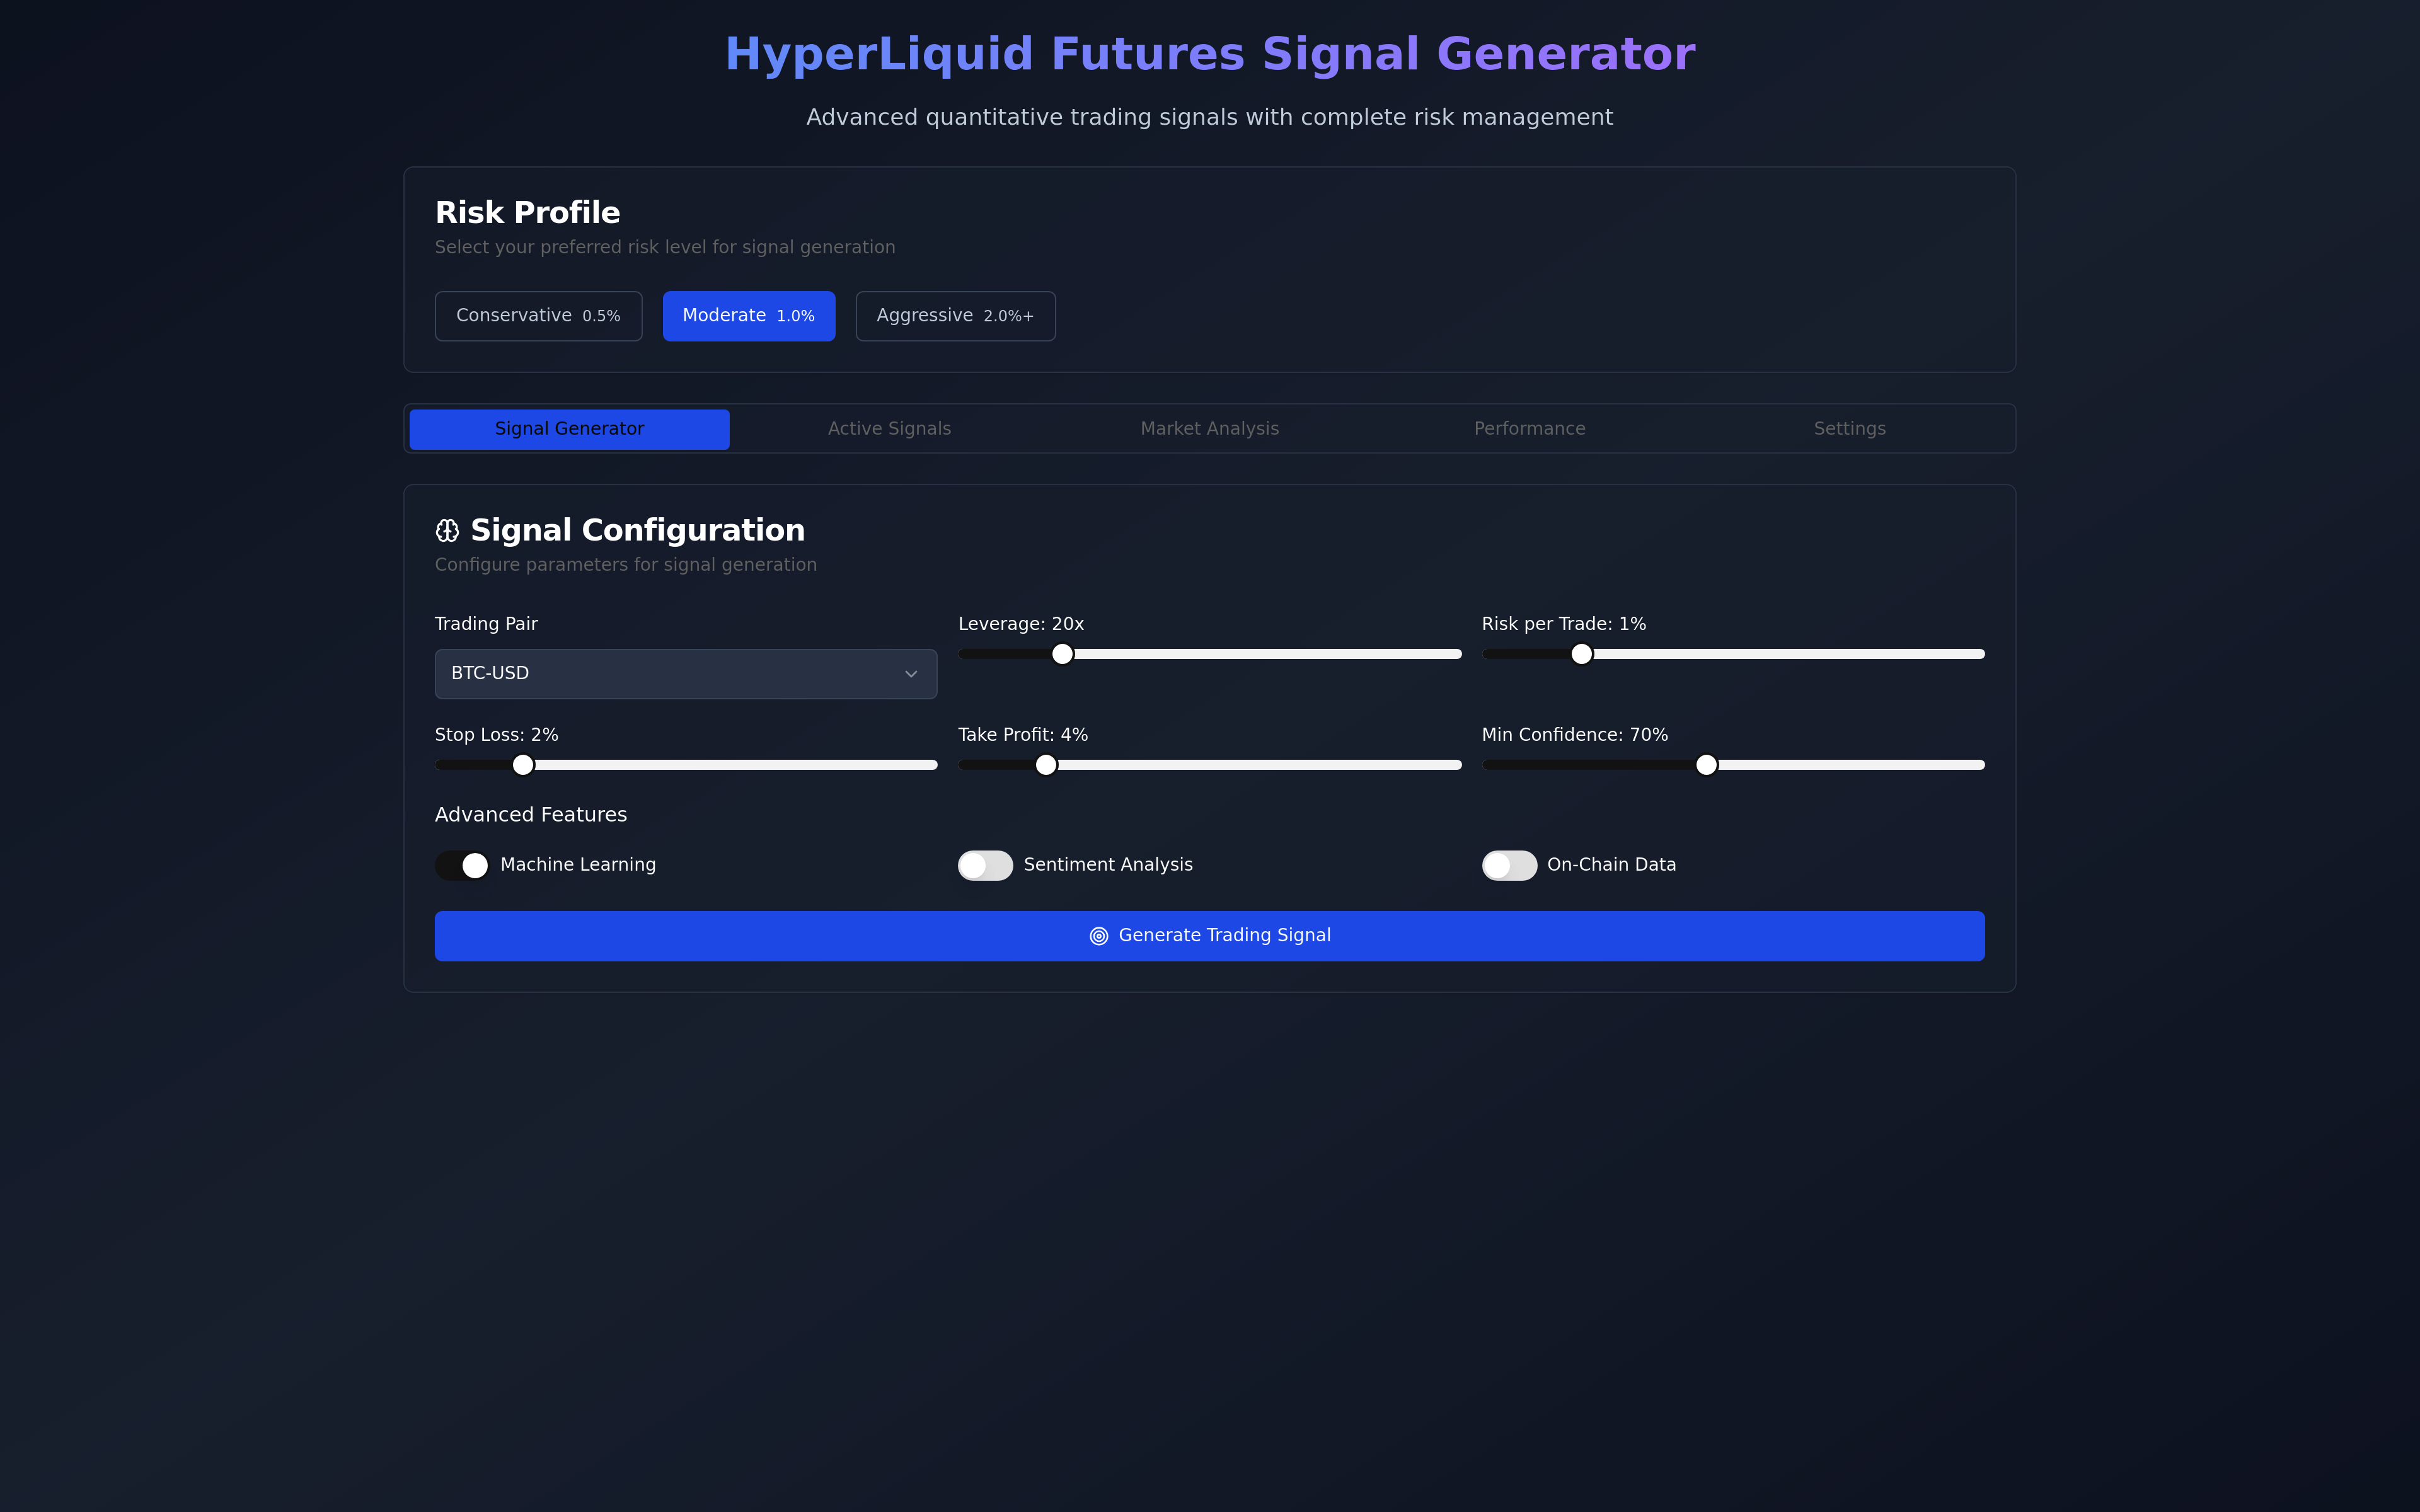This screenshot has width=2420, height=1512.
Task: Click the Take Profit slider handle
Action: tap(1046, 764)
